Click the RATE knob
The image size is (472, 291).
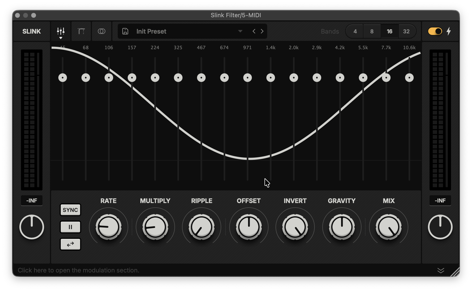[109, 227]
